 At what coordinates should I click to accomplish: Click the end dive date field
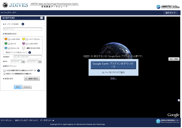(33, 62)
